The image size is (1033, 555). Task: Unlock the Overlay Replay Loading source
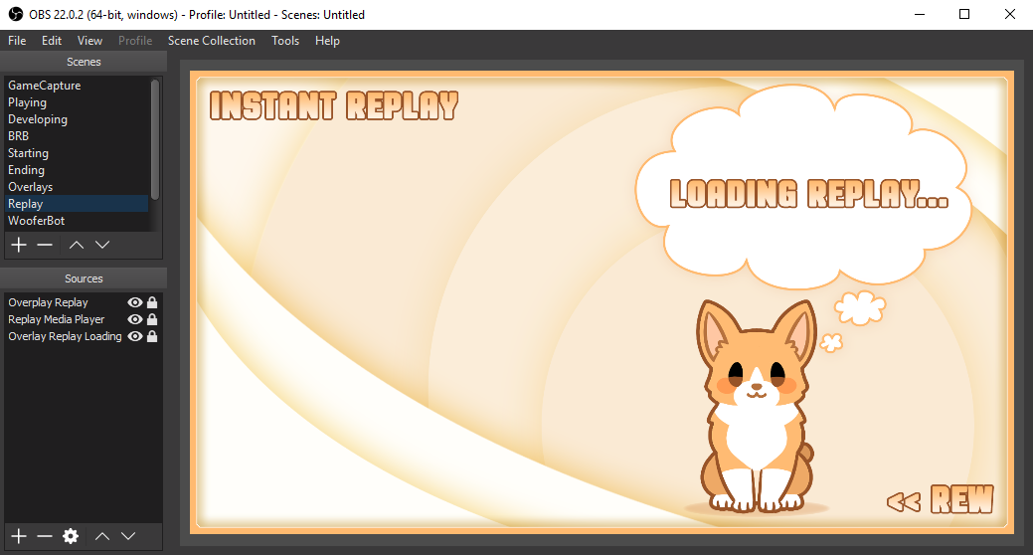coord(152,336)
